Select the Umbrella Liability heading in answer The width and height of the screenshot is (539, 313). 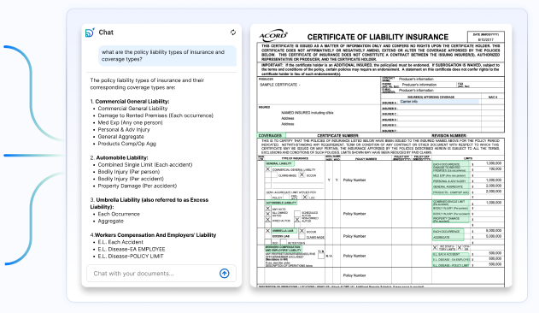tap(149, 204)
